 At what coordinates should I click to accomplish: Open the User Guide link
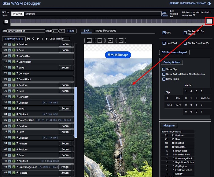[x=164, y=14]
